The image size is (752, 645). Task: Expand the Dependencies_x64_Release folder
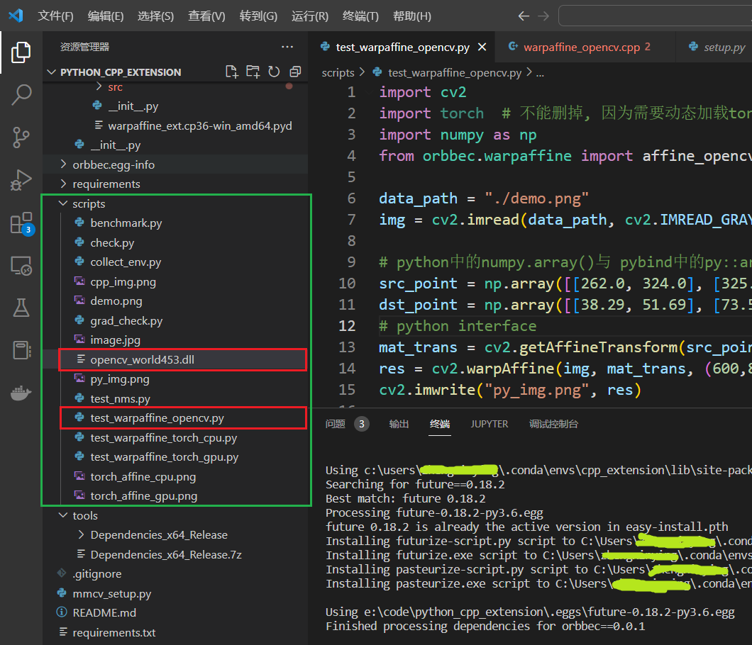click(x=158, y=535)
